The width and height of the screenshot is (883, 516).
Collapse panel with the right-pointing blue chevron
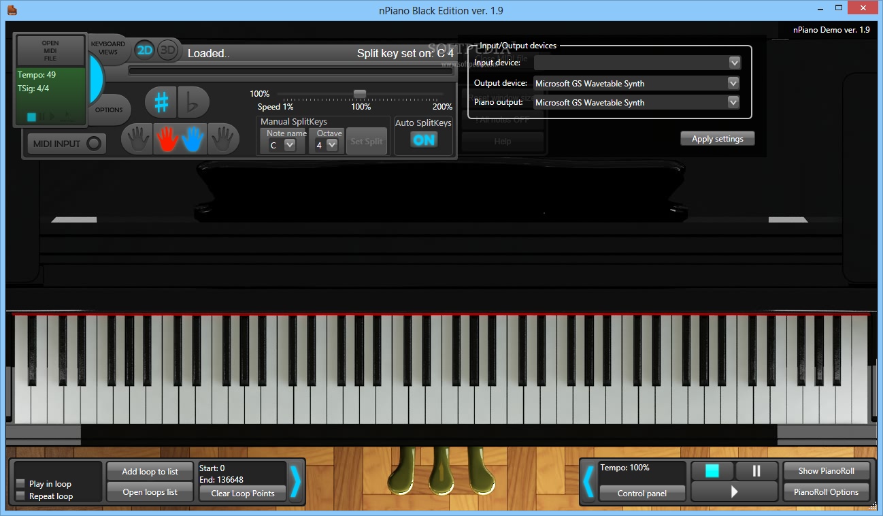(x=295, y=482)
